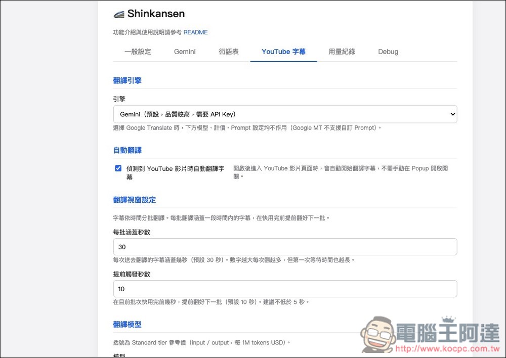Image resolution: width=506 pixels, height=358 pixels.
Task: Disable auto-translate for YouTube videos checkbox
Action: (x=118, y=168)
